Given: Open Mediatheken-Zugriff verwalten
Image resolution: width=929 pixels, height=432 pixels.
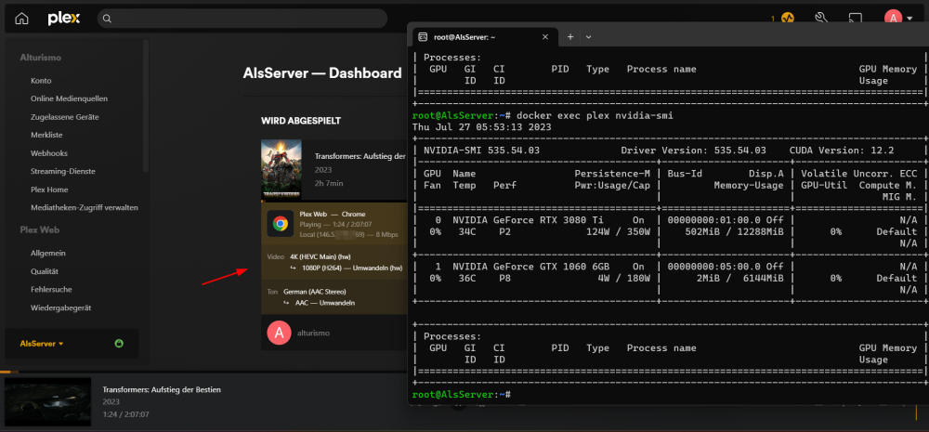Looking at the screenshot, I should (85, 208).
